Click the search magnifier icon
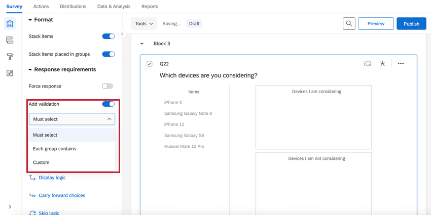Screen dimensions: 431x215 348,24
